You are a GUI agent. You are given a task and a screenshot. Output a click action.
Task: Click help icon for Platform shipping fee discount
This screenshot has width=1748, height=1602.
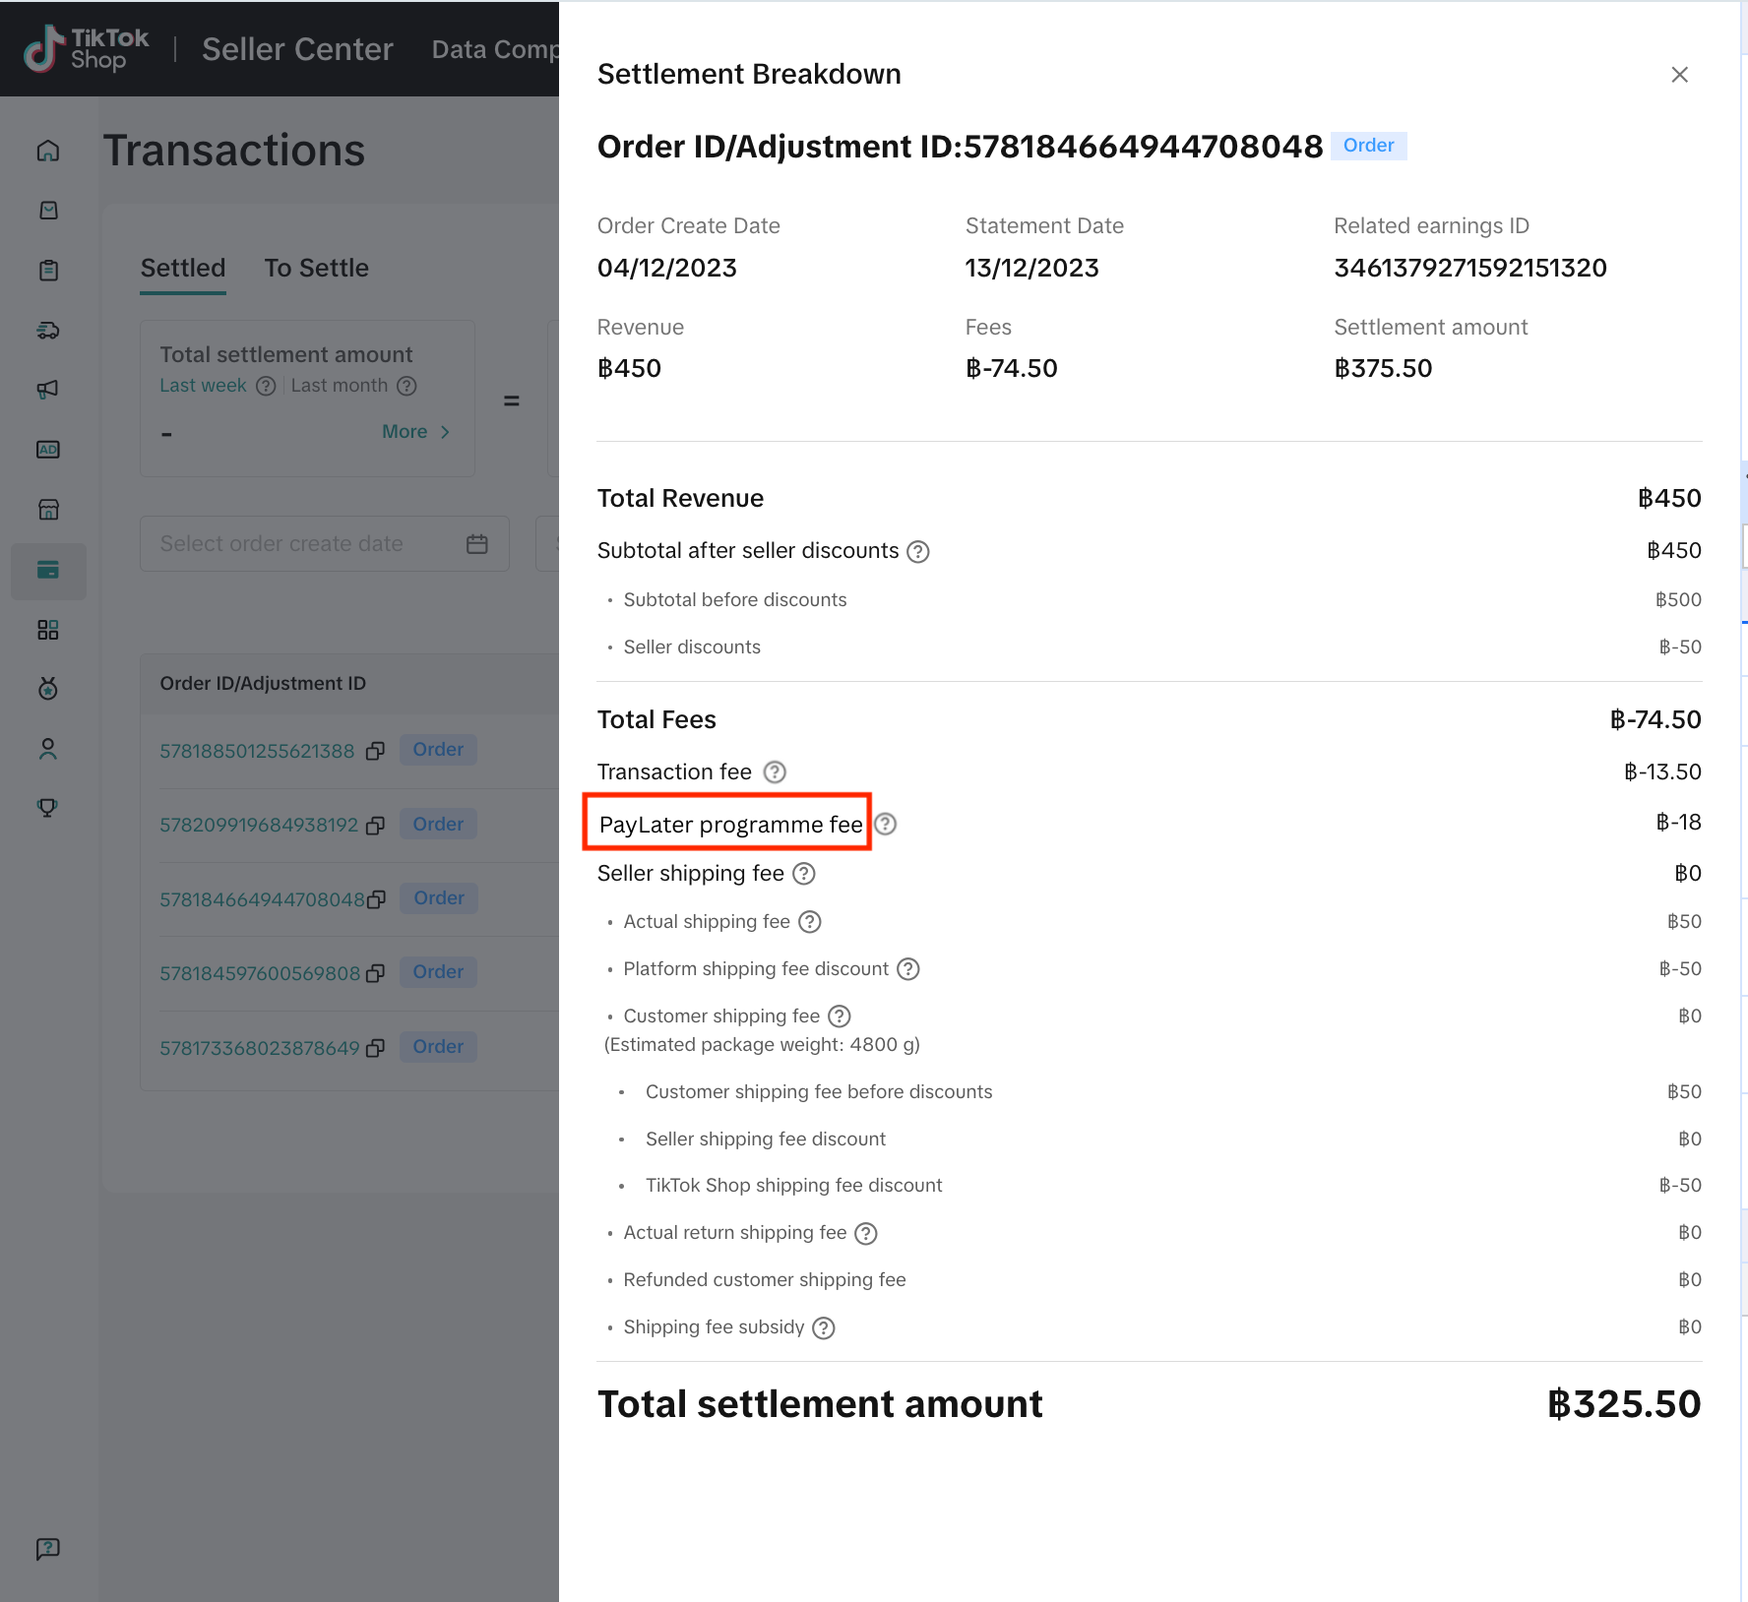pos(908,969)
